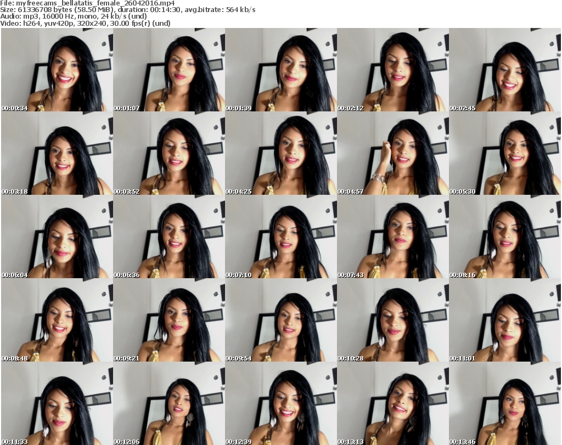This screenshot has height=445, width=562.
Task: Pick the preview frame at 00:07:10
Action: [x=280, y=237]
